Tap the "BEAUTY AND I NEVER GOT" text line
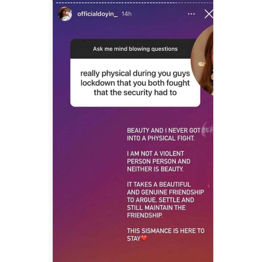The image size is (262, 262). 163,130
